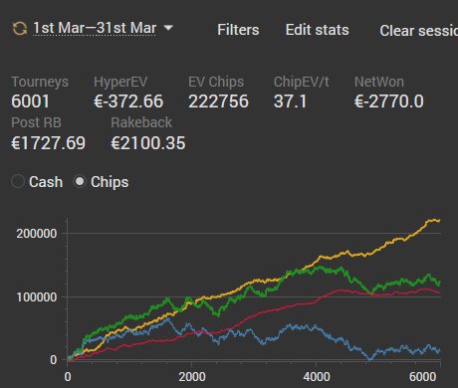Click the Cash label text
Viewport: 458px width, 388px height.
point(46,182)
